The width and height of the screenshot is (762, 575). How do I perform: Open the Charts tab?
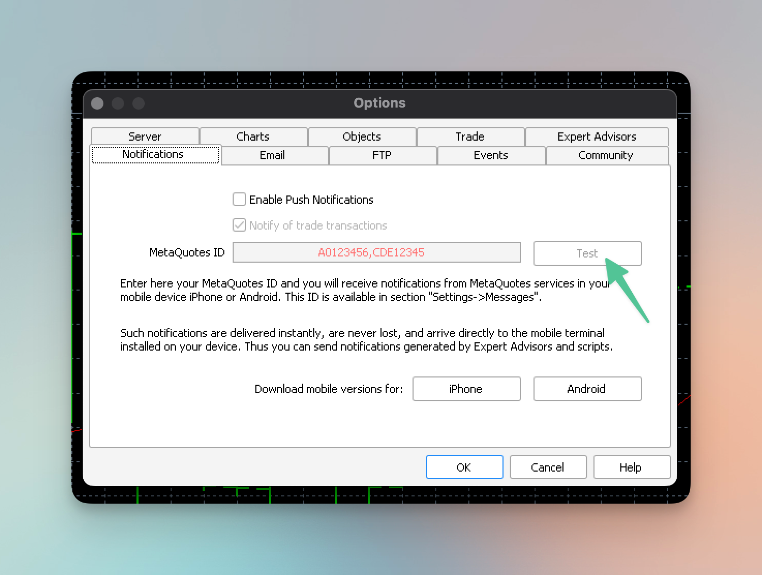(253, 137)
